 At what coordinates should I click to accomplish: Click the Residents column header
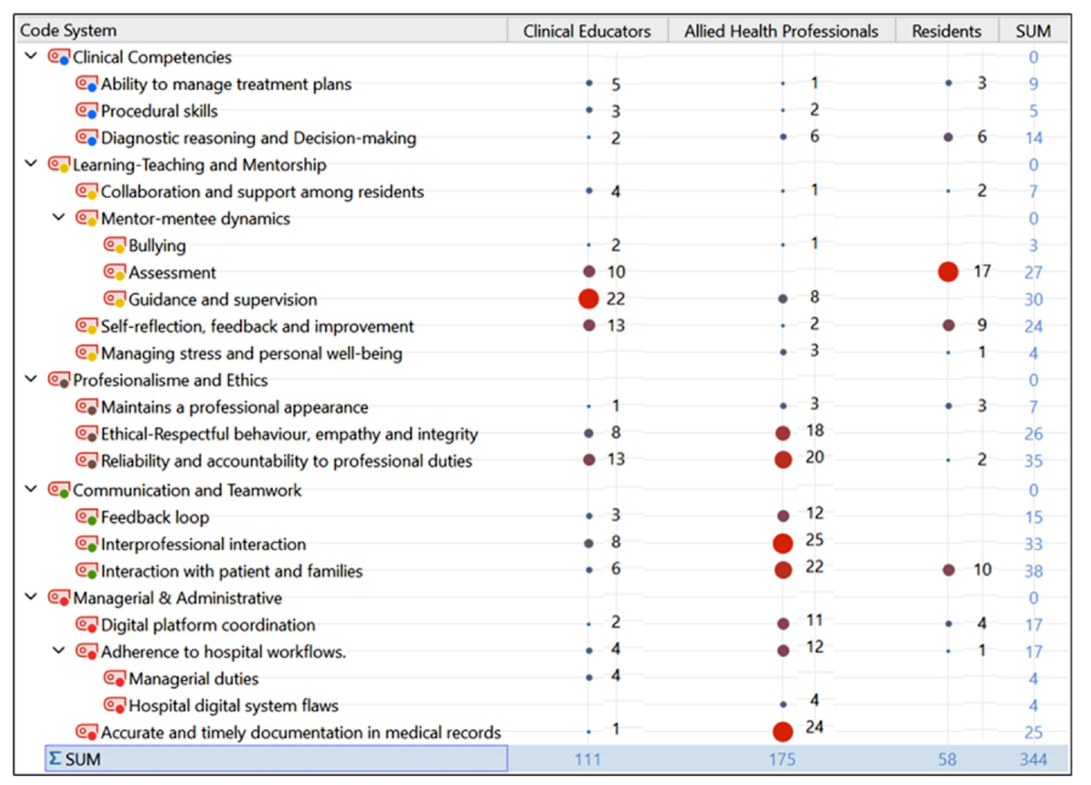[946, 31]
